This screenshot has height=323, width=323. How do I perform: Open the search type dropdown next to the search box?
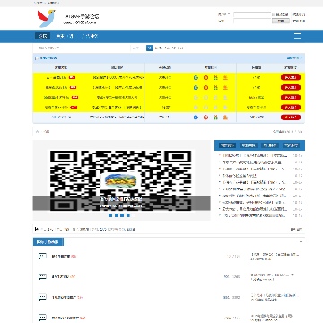tap(137, 48)
